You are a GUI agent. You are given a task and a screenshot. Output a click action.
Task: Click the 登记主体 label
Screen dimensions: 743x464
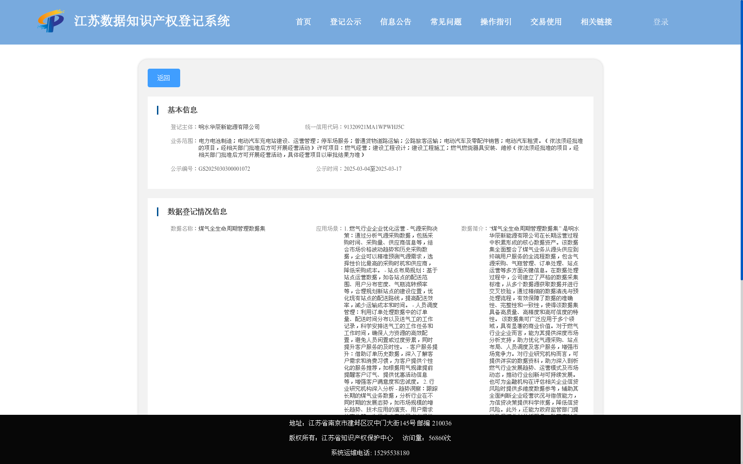[x=184, y=127]
